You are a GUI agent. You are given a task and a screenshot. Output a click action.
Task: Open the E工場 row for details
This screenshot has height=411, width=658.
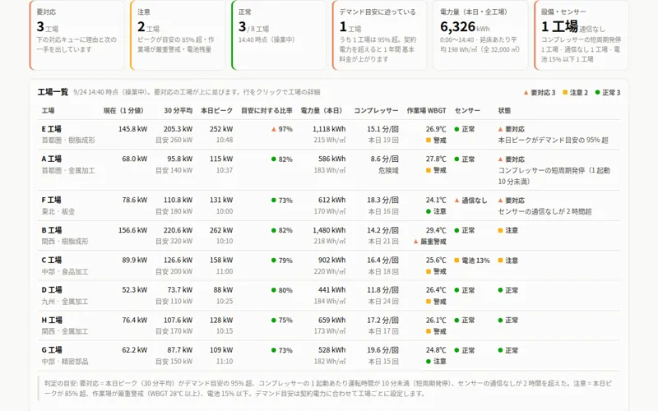point(328,135)
